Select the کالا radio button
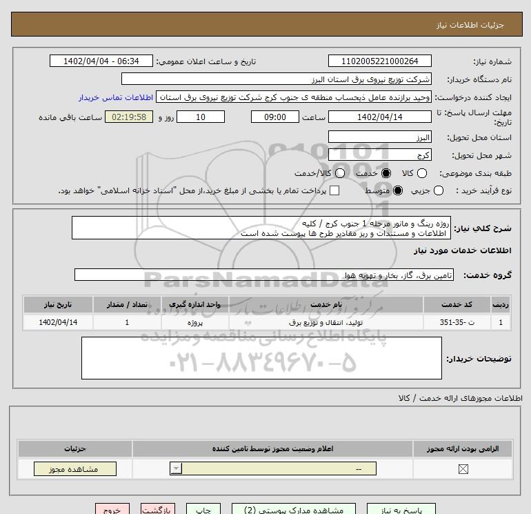This screenshot has height=514, width=531. click(421, 173)
